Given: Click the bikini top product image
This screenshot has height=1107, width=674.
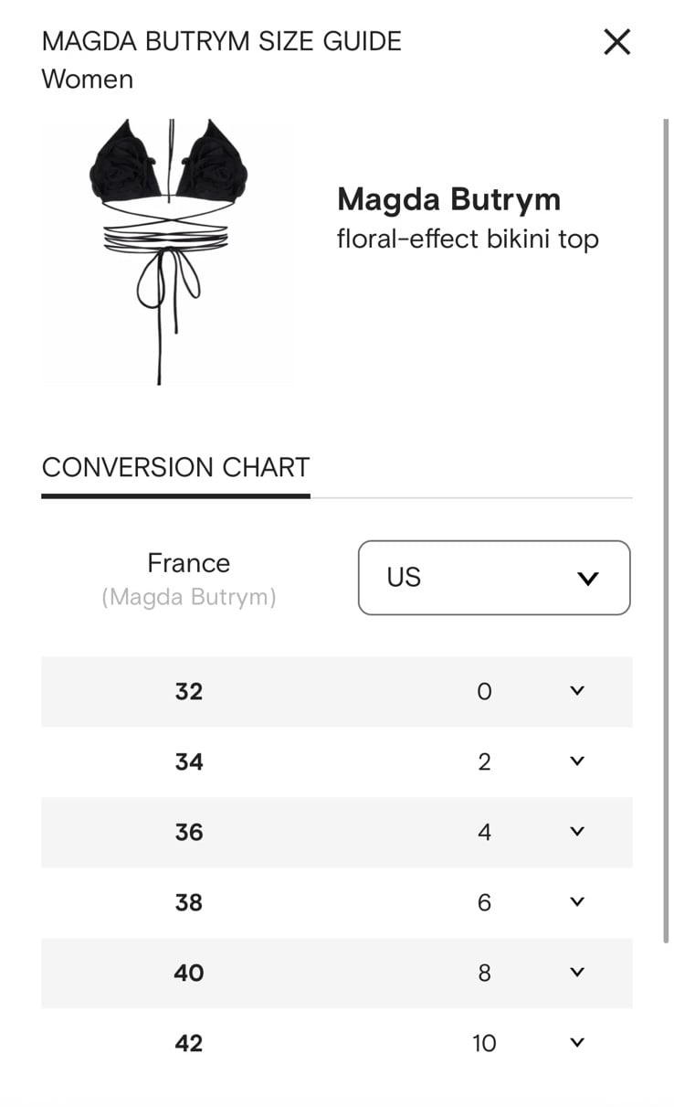Looking at the screenshot, I should tap(167, 251).
